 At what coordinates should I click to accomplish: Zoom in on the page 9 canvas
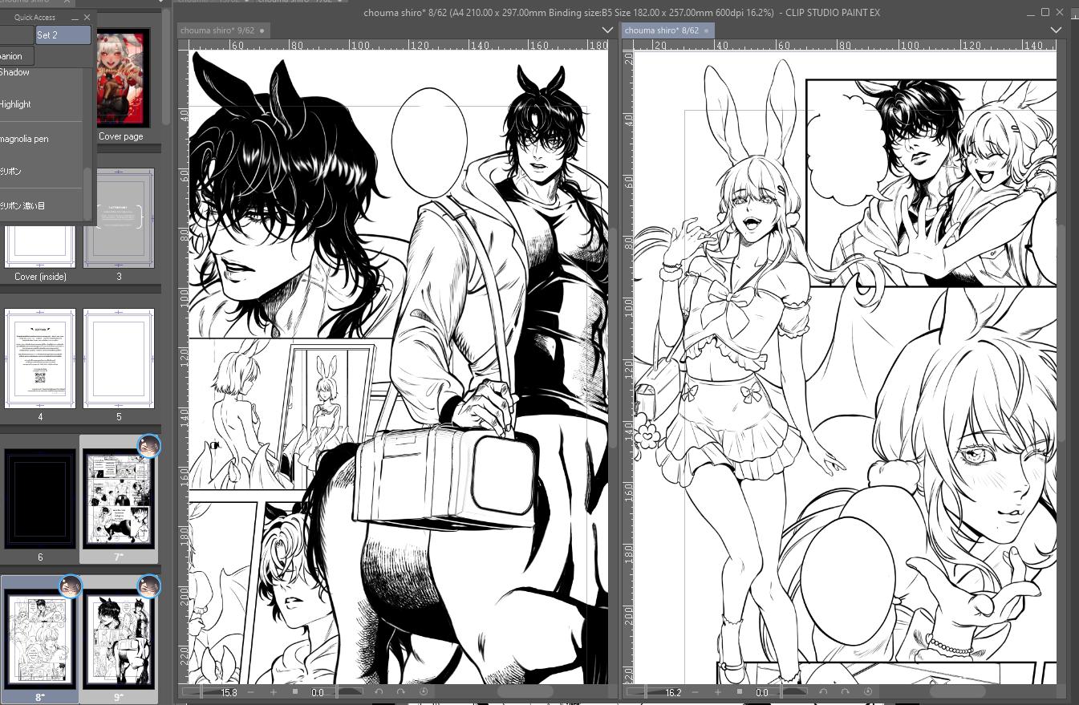pos(274,691)
